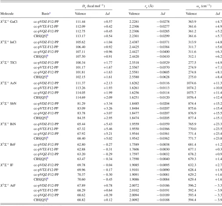
Task: Click the re value 1.9550
Action: tap(134, 129)
